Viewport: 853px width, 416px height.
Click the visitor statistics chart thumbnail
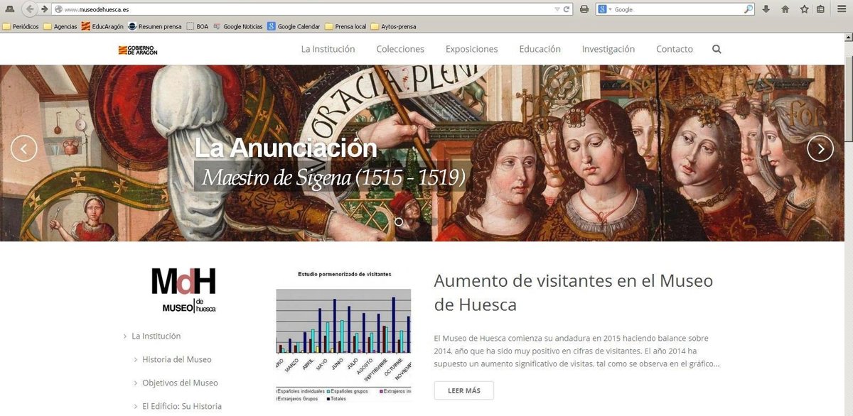click(343, 334)
